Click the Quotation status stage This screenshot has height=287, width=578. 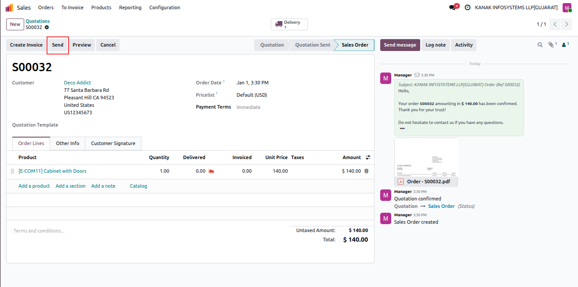[x=272, y=45]
